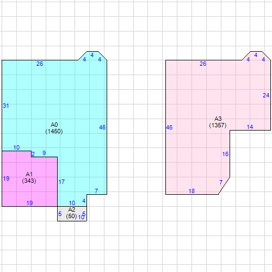Viewport: 272px width, 272px height.
Task: Click the 7 dimension on A3's diagonal edge
Action: point(221,182)
